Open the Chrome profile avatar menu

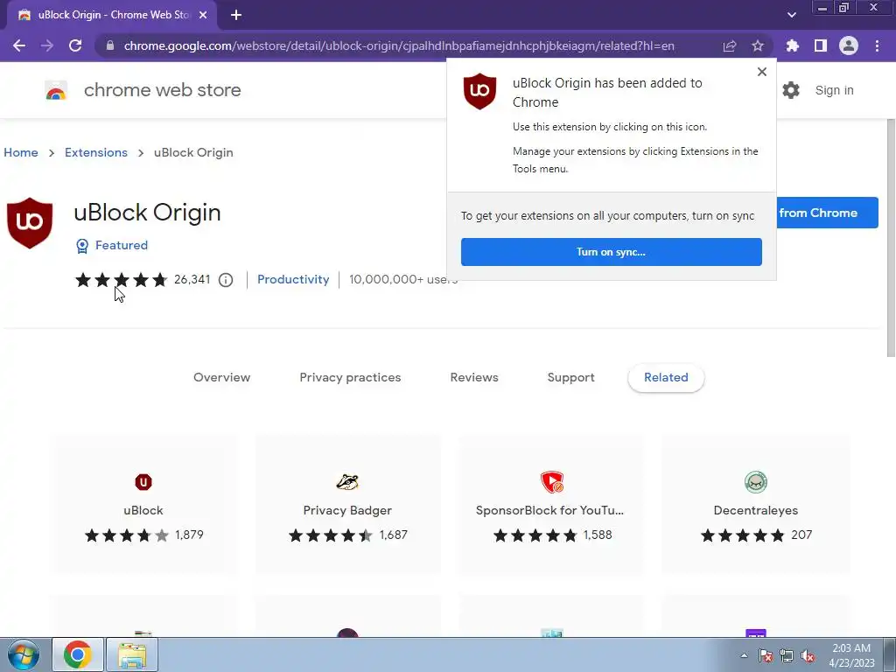[x=849, y=45]
